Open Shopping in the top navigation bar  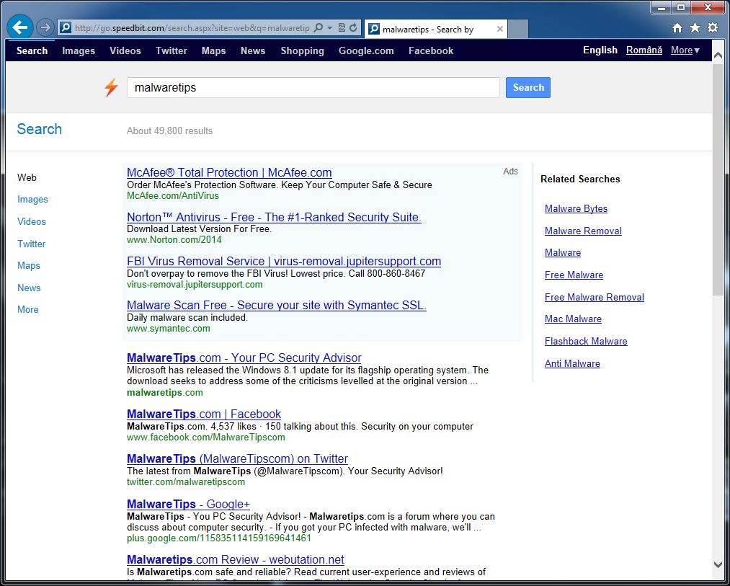point(302,50)
